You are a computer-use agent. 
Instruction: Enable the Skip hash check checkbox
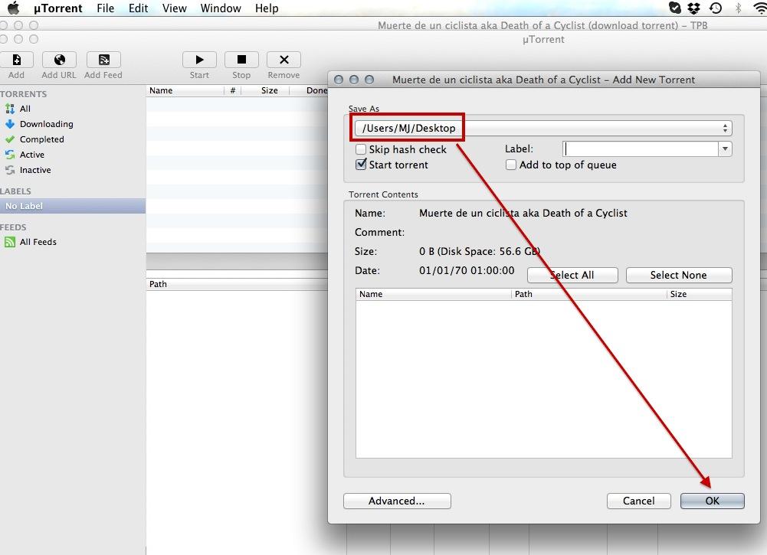[361, 149]
